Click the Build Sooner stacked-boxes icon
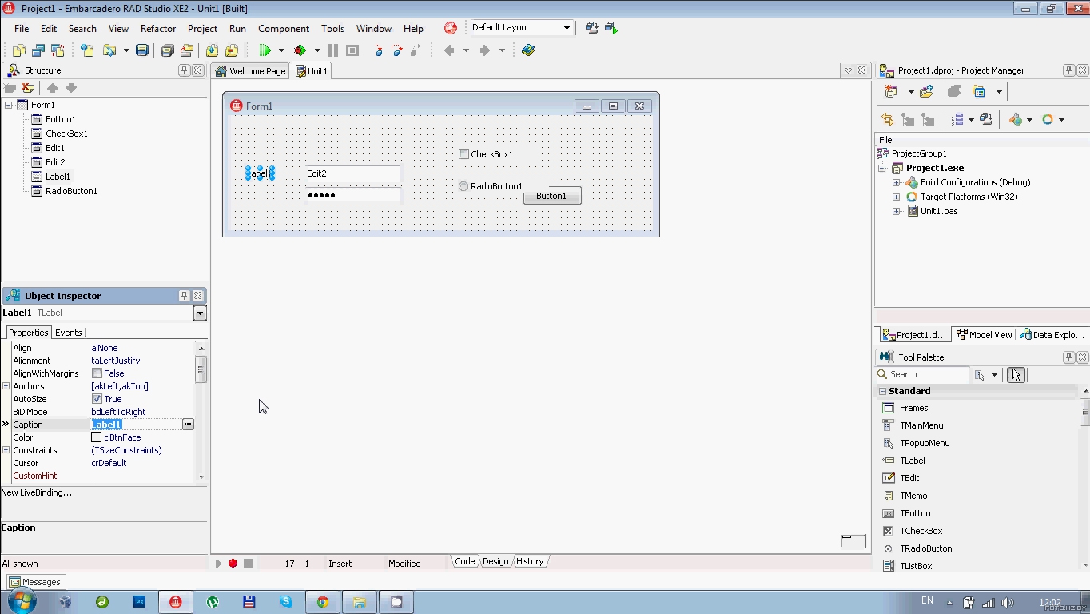 986,119
